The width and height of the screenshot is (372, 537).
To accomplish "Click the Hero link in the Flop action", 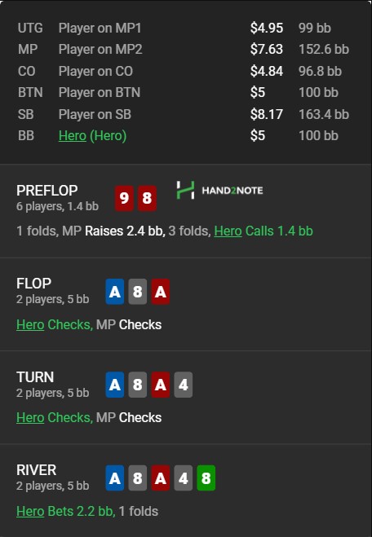I will 30,324.
